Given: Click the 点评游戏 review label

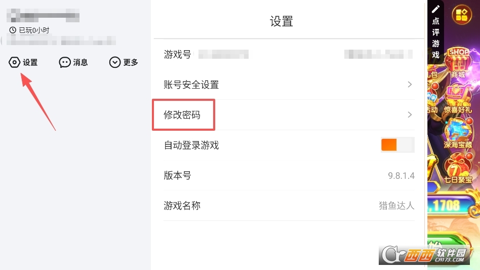Looking at the screenshot, I should click(x=435, y=38).
